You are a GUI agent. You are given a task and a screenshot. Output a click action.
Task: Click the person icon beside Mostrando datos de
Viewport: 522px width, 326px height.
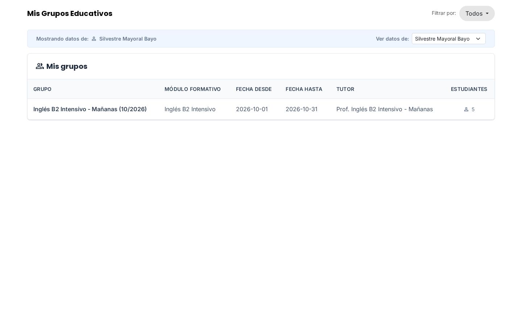[x=94, y=39]
